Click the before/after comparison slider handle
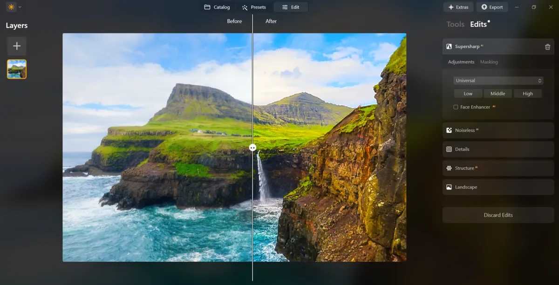The image size is (559, 285). click(x=252, y=147)
